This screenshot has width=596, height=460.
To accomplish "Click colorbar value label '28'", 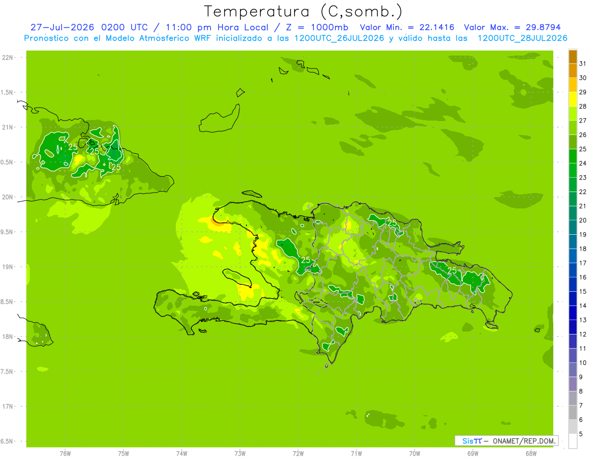I will click(x=583, y=107).
